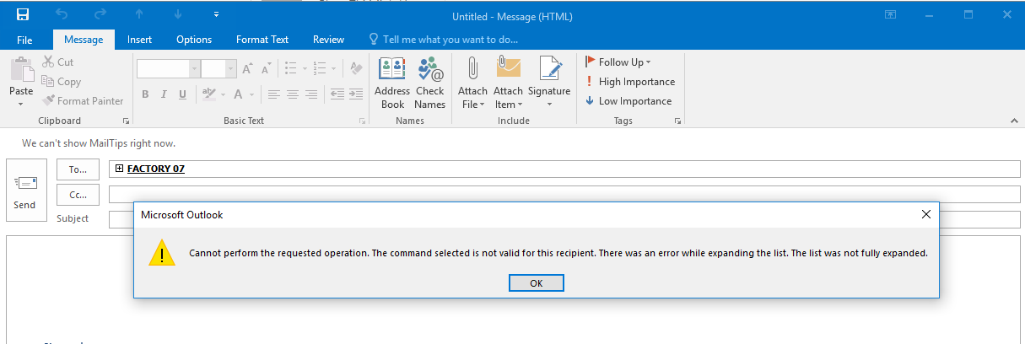Click into the Cc address field

tap(564, 195)
